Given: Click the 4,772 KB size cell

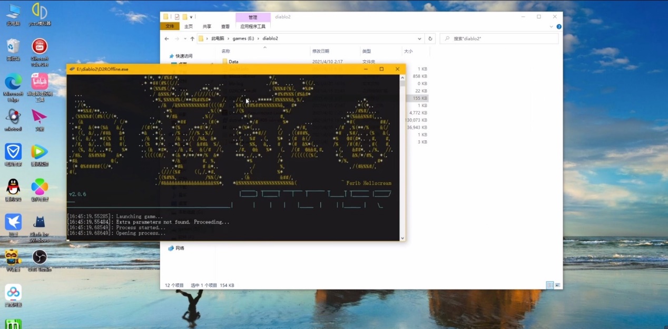Looking at the screenshot, I should click(x=418, y=113).
